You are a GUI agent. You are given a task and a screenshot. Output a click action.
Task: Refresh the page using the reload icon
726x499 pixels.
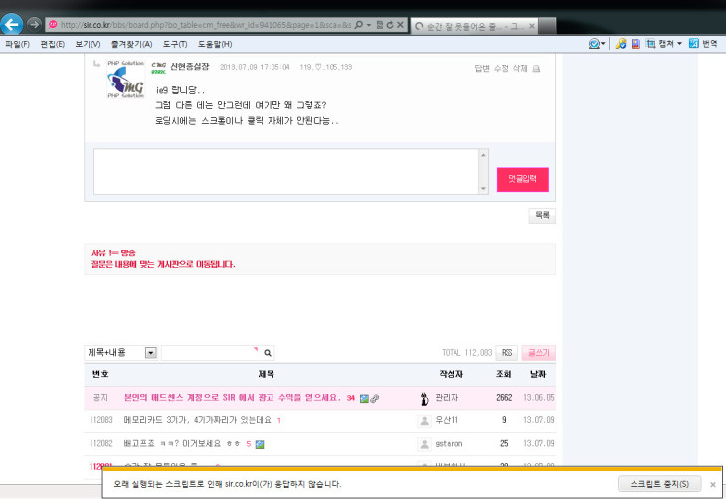coord(390,25)
